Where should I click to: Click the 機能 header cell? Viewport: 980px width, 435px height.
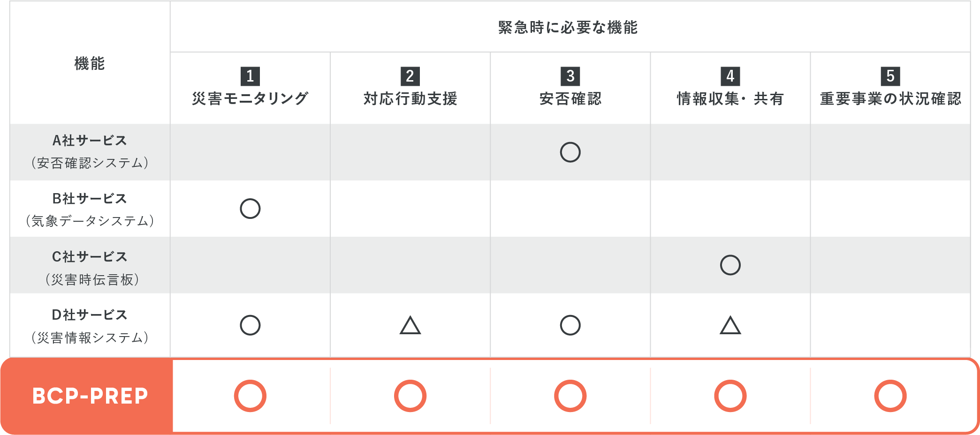(90, 63)
